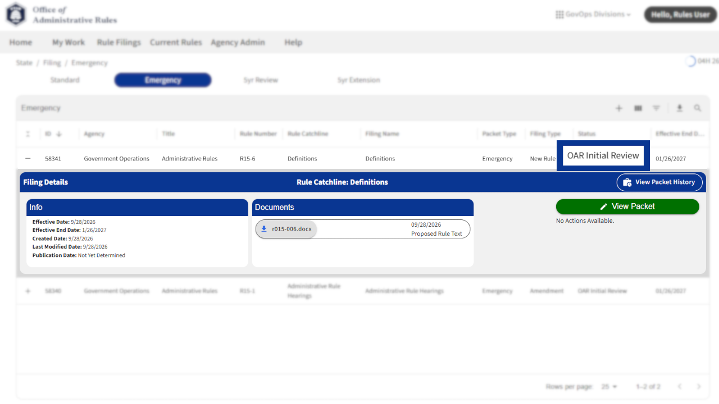This screenshot has width=719, height=404.
Task: Sort by the ID column arrow
Action: coord(59,134)
